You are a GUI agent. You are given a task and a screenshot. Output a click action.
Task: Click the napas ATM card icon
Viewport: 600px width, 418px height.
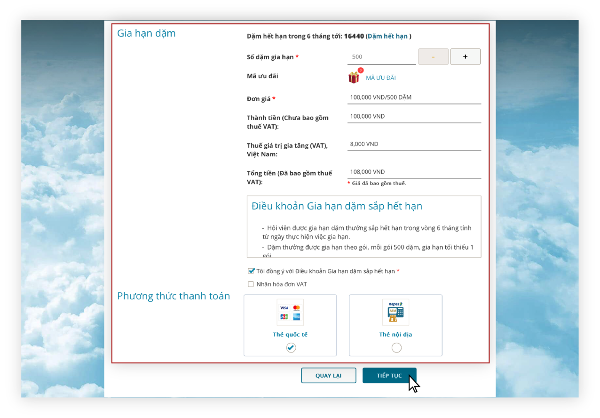[x=395, y=312]
